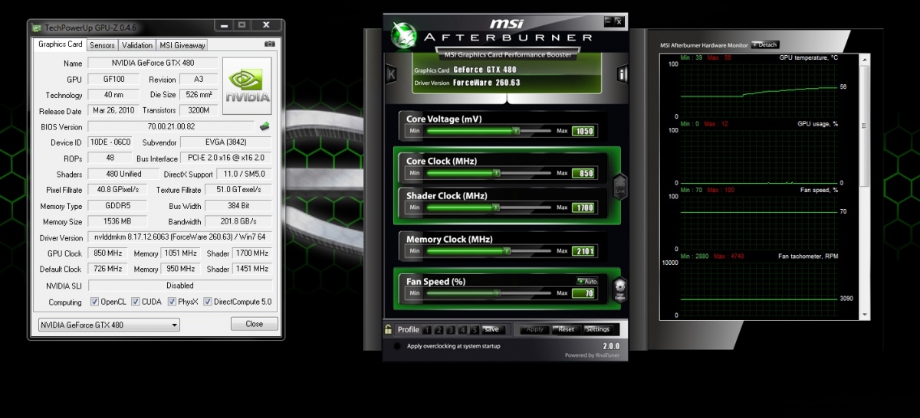Open the Afterburner info i icon
920x418 pixels.
point(623,74)
